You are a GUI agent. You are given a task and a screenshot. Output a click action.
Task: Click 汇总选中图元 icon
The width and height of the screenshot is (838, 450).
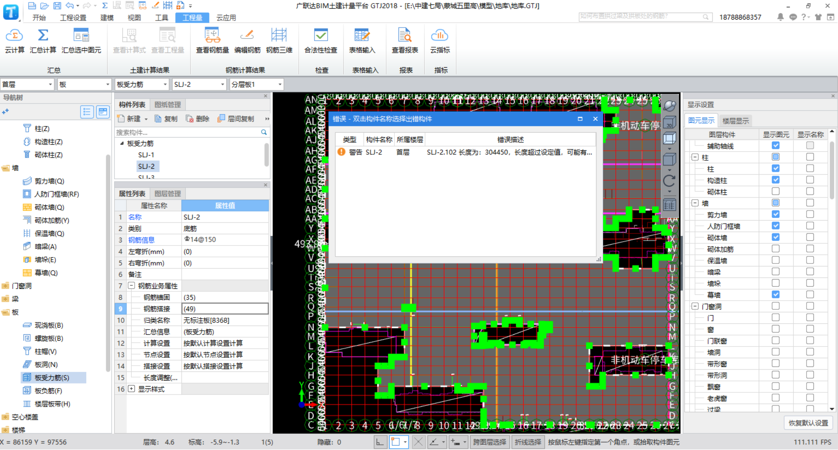[x=81, y=35]
